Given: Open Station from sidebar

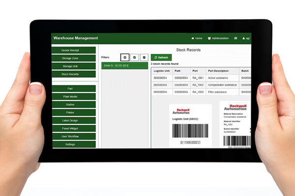Looking at the screenshot, I should pyautogui.click(x=74, y=104).
